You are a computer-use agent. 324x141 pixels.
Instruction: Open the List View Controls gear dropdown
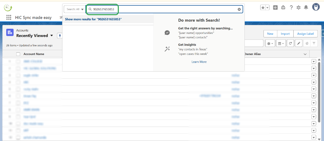pyautogui.click(x=270, y=43)
